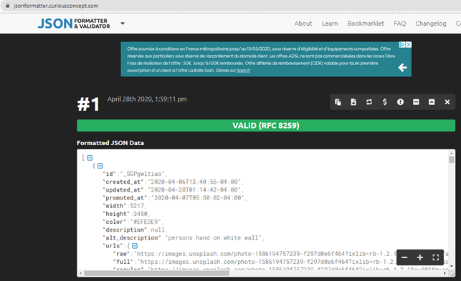Open the Learn page
The width and height of the screenshot is (461, 281).
[x=330, y=24]
